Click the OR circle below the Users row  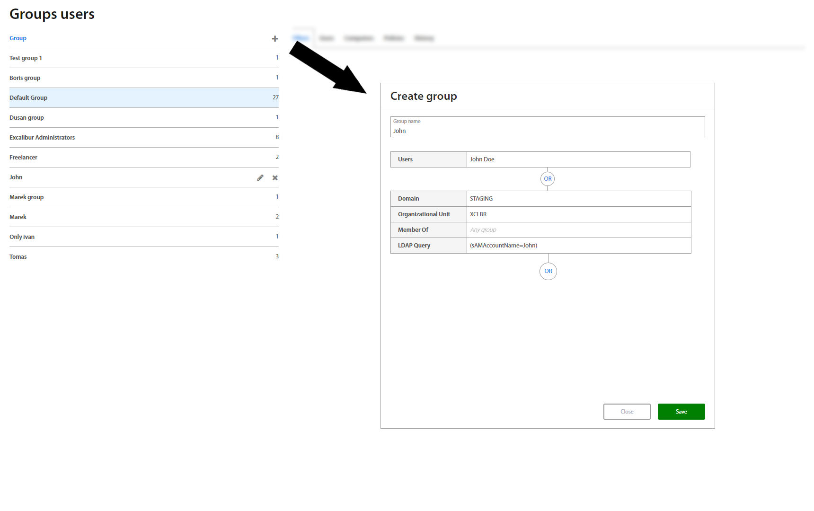[548, 179]
